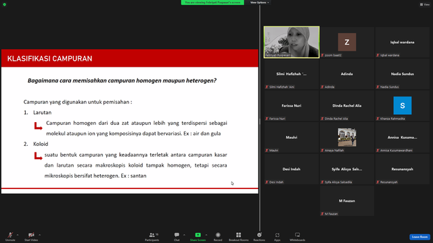Image resolution: width=433 pixels, height=243 pixels.
Task: Select Khanza Rahmadita's S avatar tile
Action: (403, 105)
